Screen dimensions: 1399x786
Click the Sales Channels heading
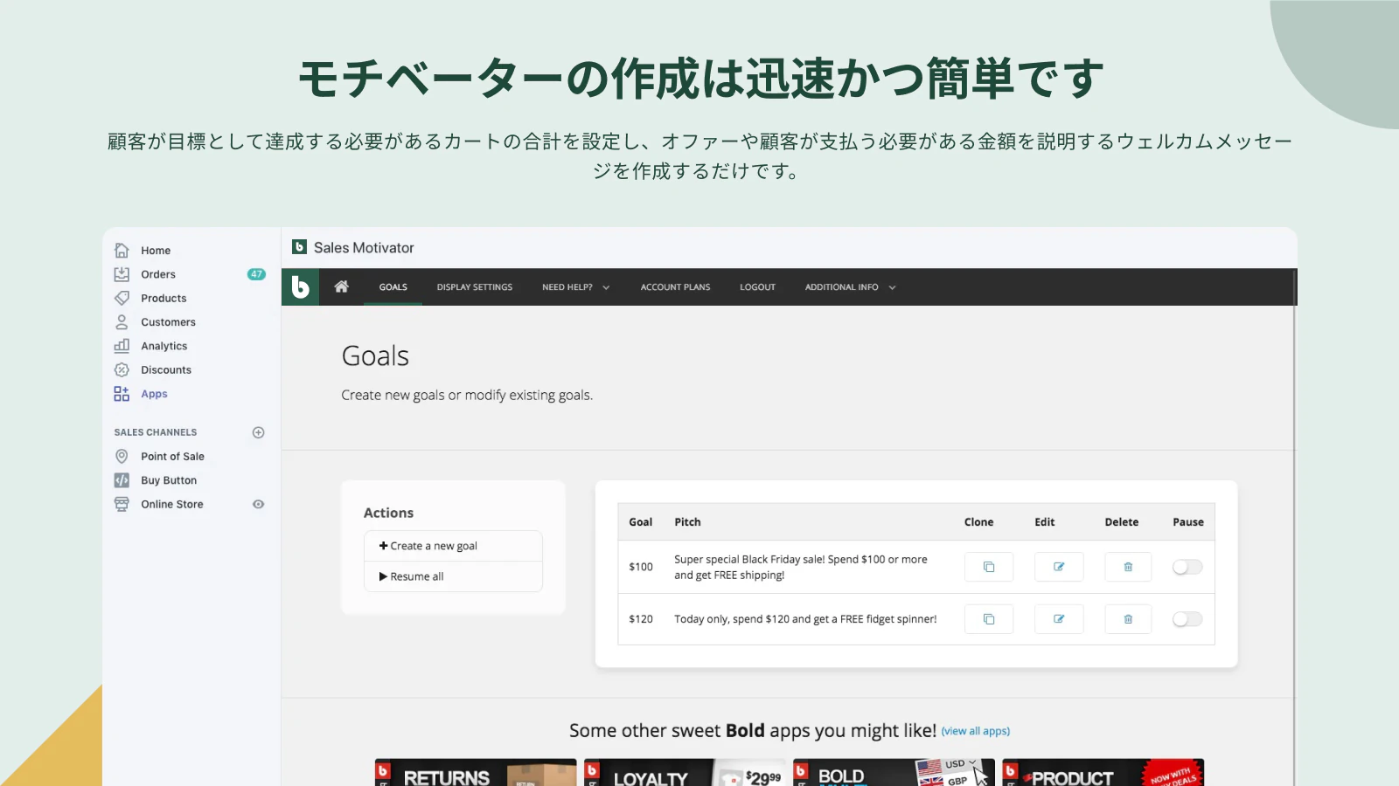[156, 432]
